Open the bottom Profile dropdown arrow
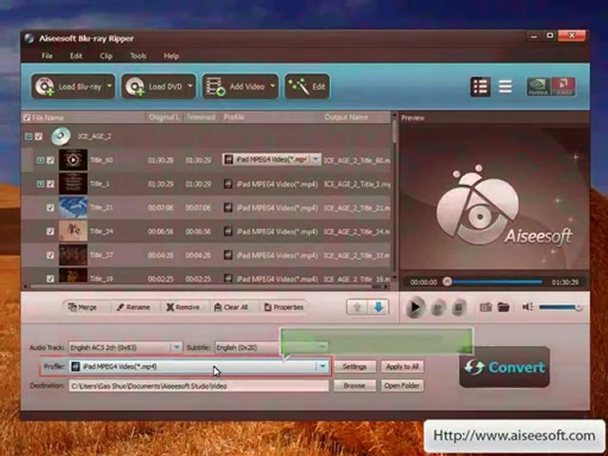The width and height of the screenshot is (608, 456). click(322, 367)
